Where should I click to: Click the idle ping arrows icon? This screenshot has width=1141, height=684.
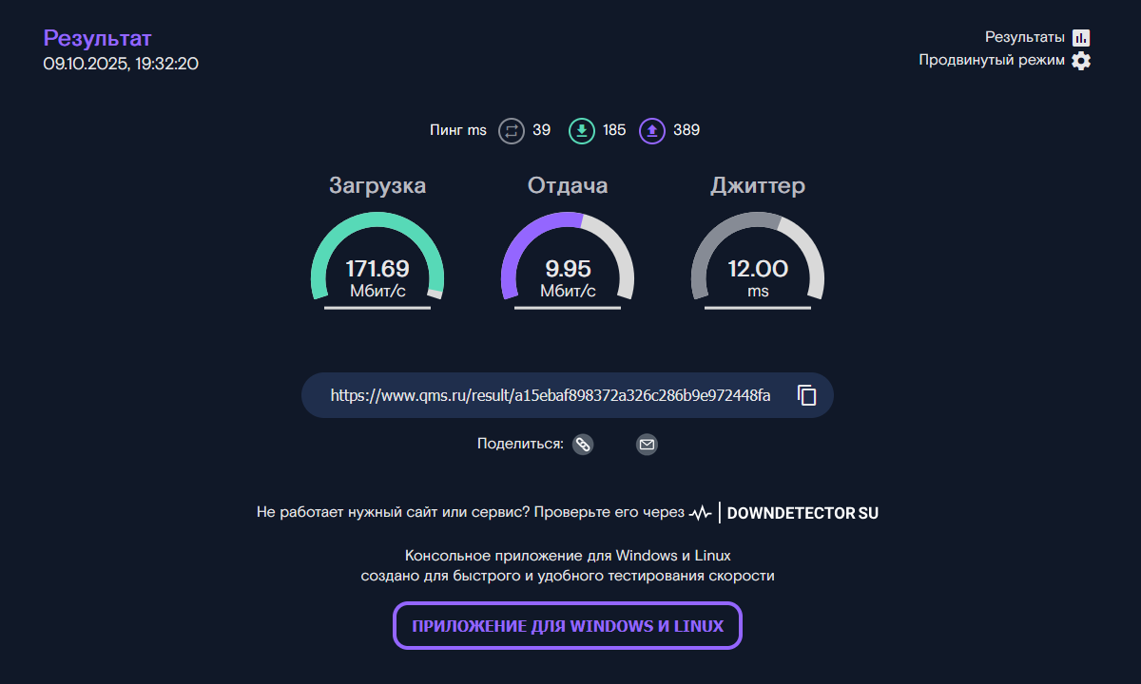tap(512, 130)
